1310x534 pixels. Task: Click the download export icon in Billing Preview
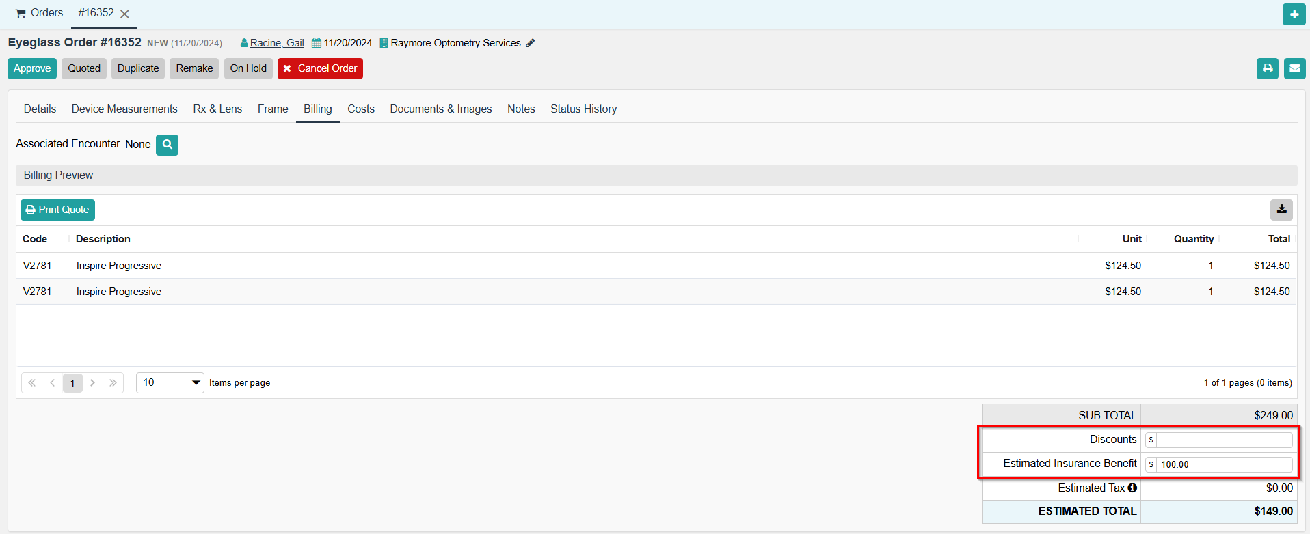coord(1281,210)
